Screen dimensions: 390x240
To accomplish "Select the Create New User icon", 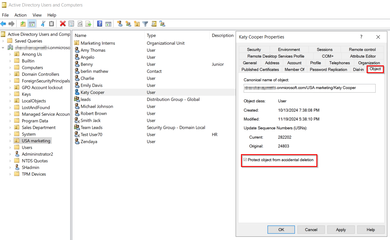I will point(120,24).
